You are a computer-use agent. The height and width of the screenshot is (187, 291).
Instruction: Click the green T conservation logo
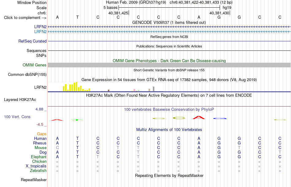coord(77,120)
